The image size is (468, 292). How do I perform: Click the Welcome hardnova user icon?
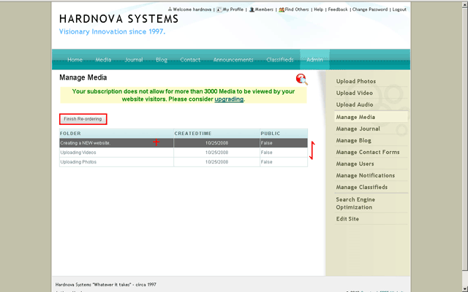click(170, 9)
